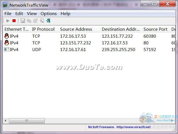Open the File menu

pyautogui.click(x=8, y=14)
